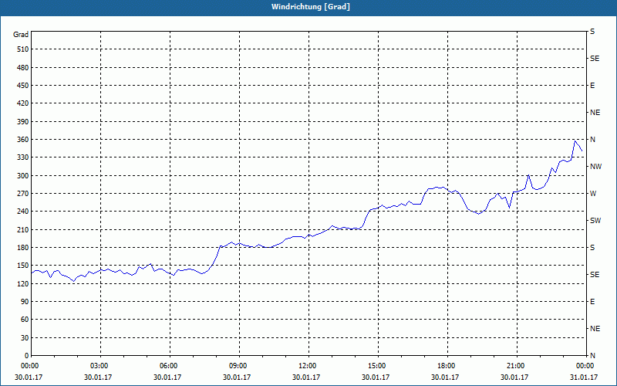Image resolution: width=617 pixels, height=386 pixels.
Task: Select the 12:00 time label
Action: (306, 366)
